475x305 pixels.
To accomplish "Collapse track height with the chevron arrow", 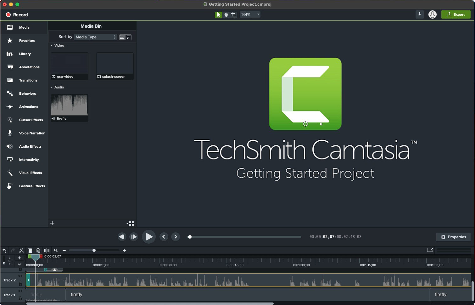I will point(19,264).
